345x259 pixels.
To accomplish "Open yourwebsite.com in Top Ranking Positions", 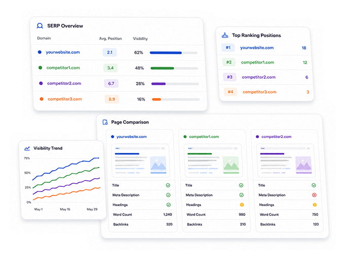I will pyautogui.click(x=257, y=48).
